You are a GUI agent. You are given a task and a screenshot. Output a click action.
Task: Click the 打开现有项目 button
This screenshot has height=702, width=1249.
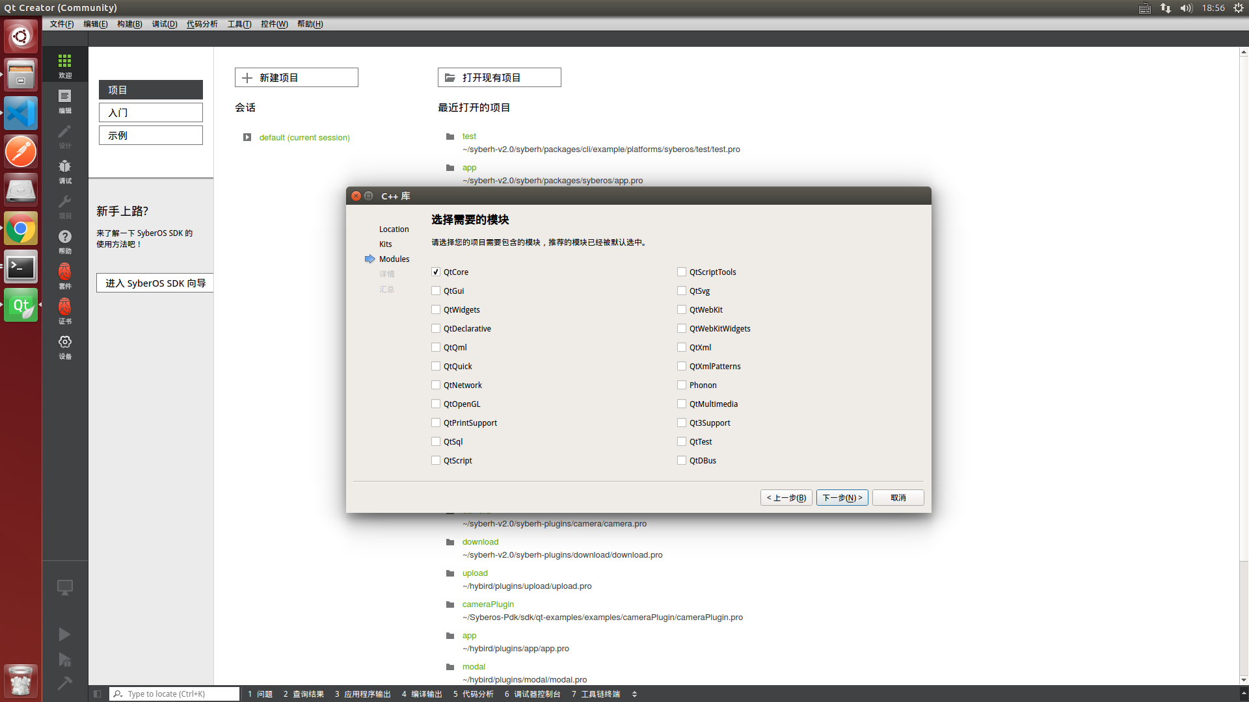(500, 77)
